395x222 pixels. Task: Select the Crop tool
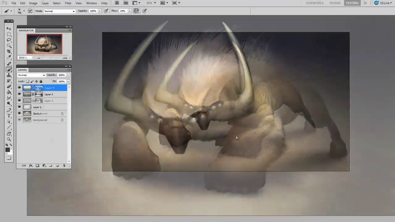click(9, 51)
